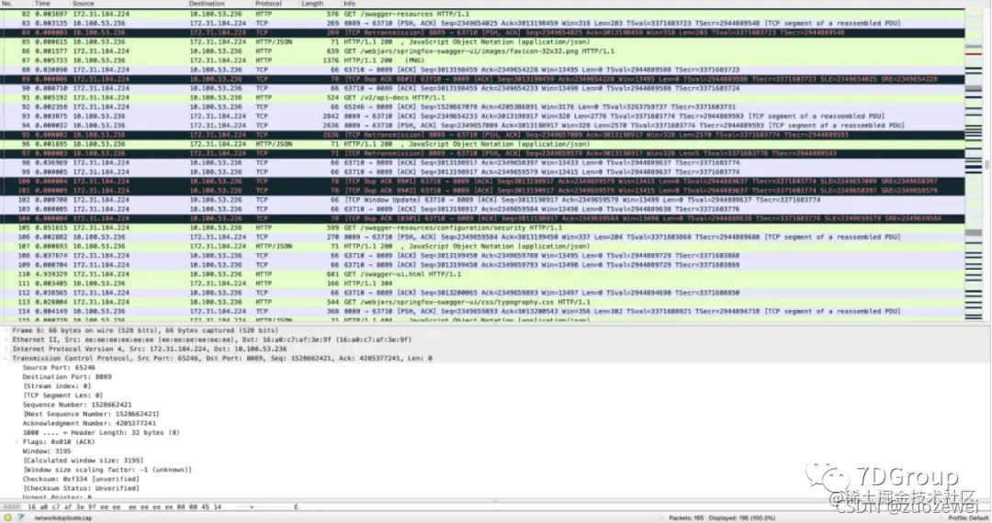Select the Checksum: 0xf334 [unverified] field
The height and width of the screenshot is (523, 992).
pos(81,479)
